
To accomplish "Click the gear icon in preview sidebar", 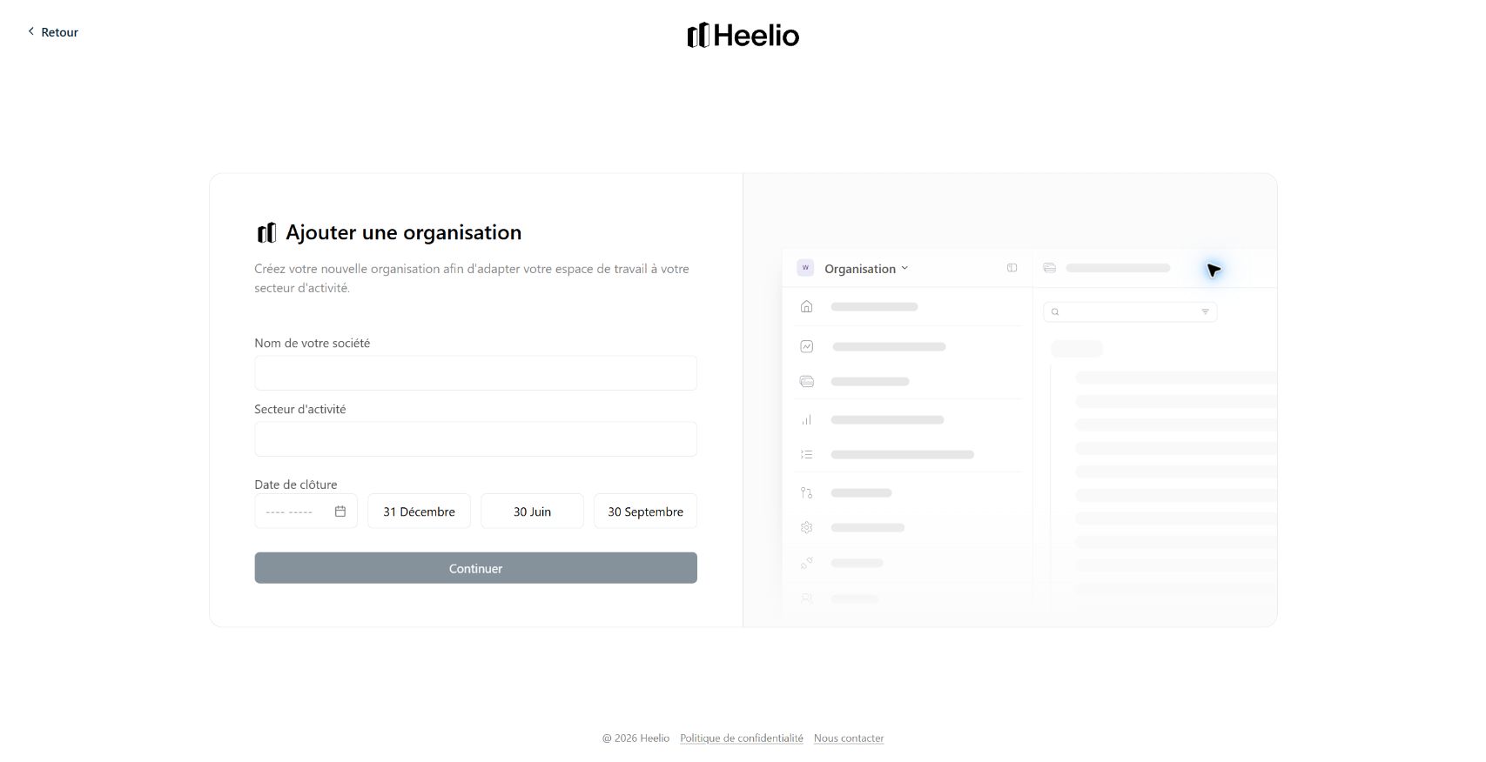I will 807,527.
